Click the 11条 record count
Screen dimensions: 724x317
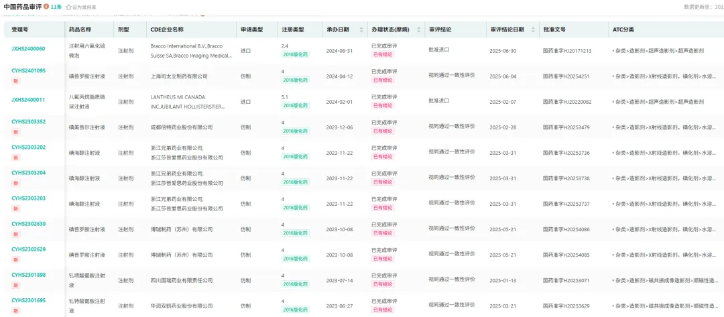pyautogui.click(x=56, y=7)
